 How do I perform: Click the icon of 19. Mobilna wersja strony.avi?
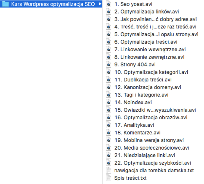(x=108, y=140)
